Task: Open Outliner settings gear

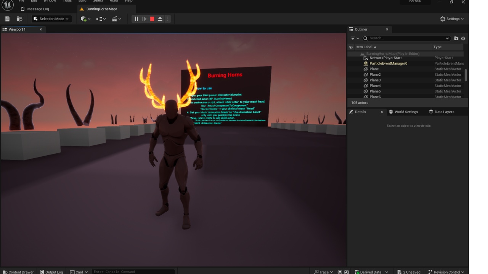Action: (463, 38)
